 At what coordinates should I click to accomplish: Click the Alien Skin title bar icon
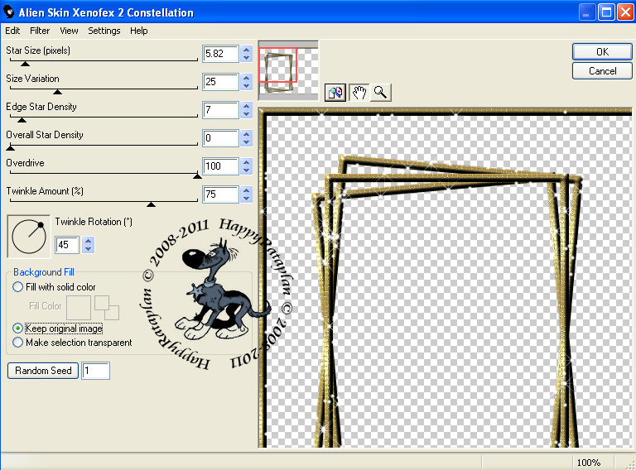[x=9, y=12]
